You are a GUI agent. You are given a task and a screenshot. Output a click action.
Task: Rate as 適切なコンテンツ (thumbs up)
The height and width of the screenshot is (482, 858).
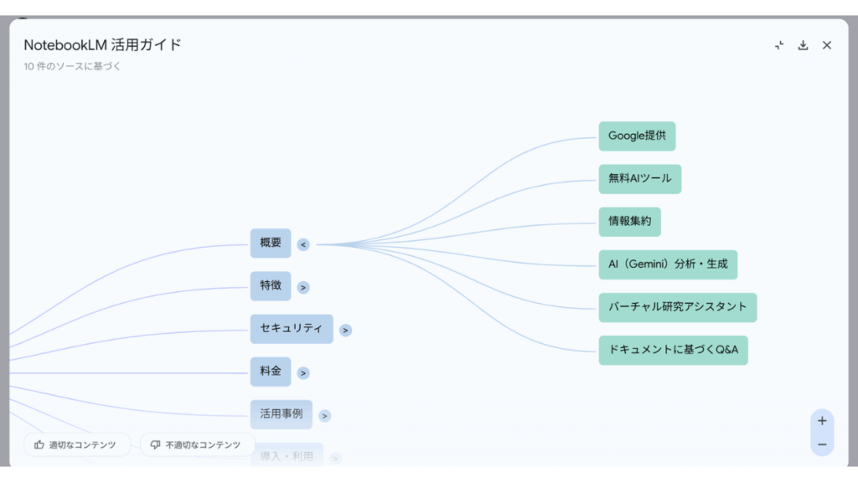(x=76, y=445)
